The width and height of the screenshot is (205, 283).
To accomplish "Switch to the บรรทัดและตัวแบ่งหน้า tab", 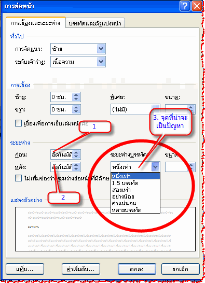I will (x=95, y=23).
